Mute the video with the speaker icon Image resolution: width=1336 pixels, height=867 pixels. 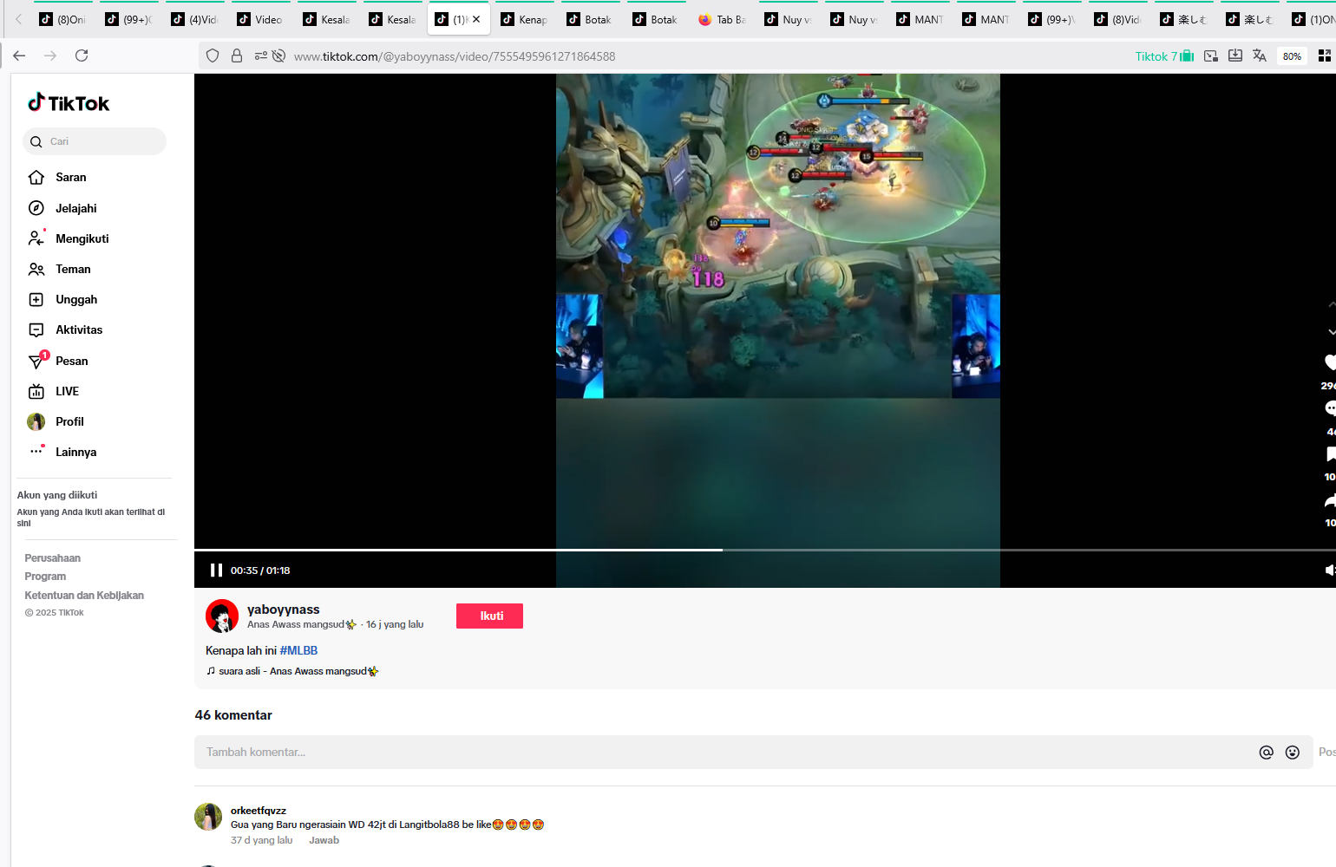pos(1330,570)
